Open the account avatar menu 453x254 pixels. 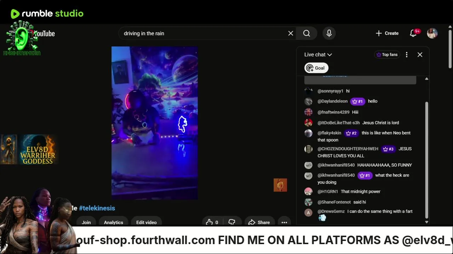pos(432,33)
